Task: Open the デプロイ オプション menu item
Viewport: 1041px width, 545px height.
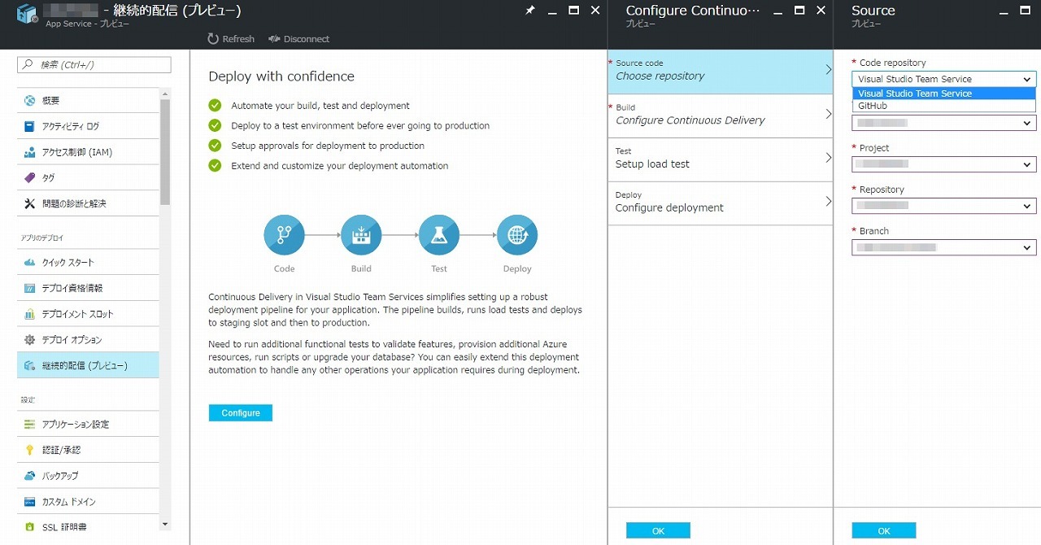Action: click(88, 340)
